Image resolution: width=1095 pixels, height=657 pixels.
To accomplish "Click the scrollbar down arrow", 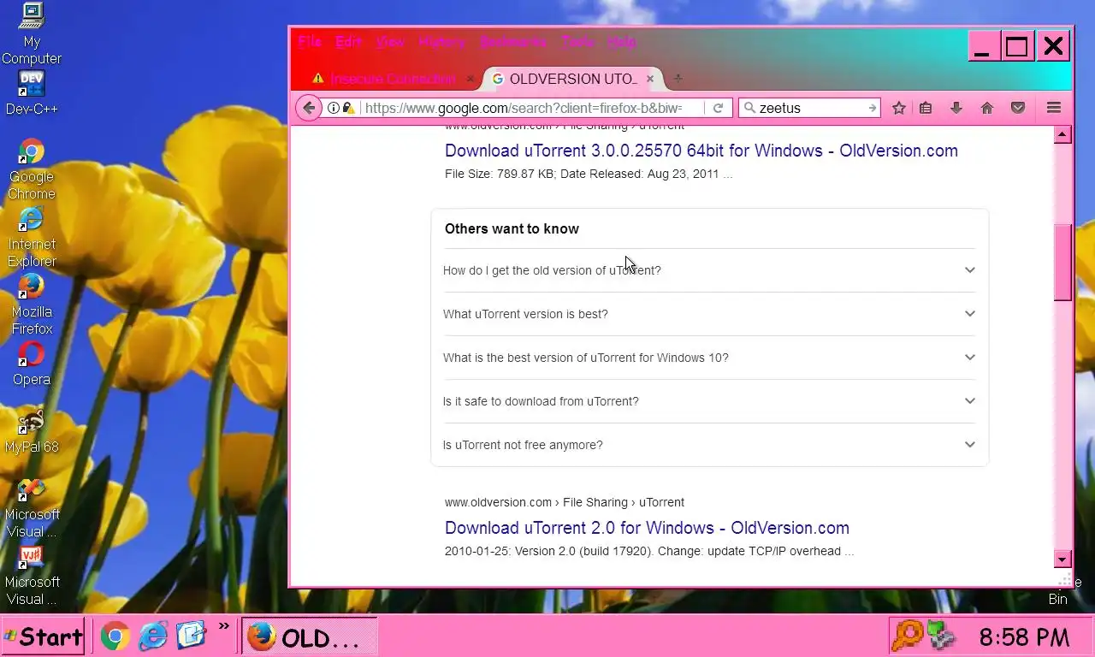I will point(1062,559).
